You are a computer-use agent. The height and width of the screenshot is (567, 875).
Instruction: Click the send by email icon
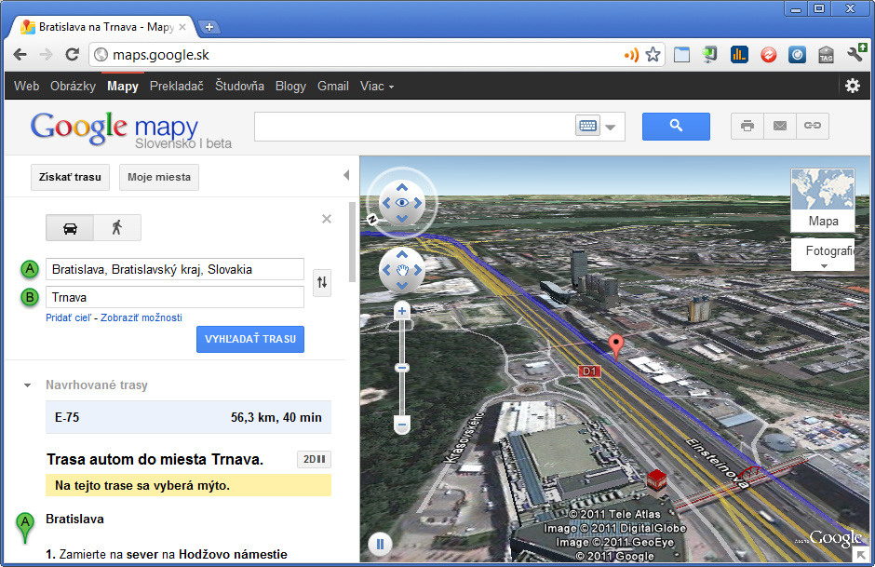point(780,127)
